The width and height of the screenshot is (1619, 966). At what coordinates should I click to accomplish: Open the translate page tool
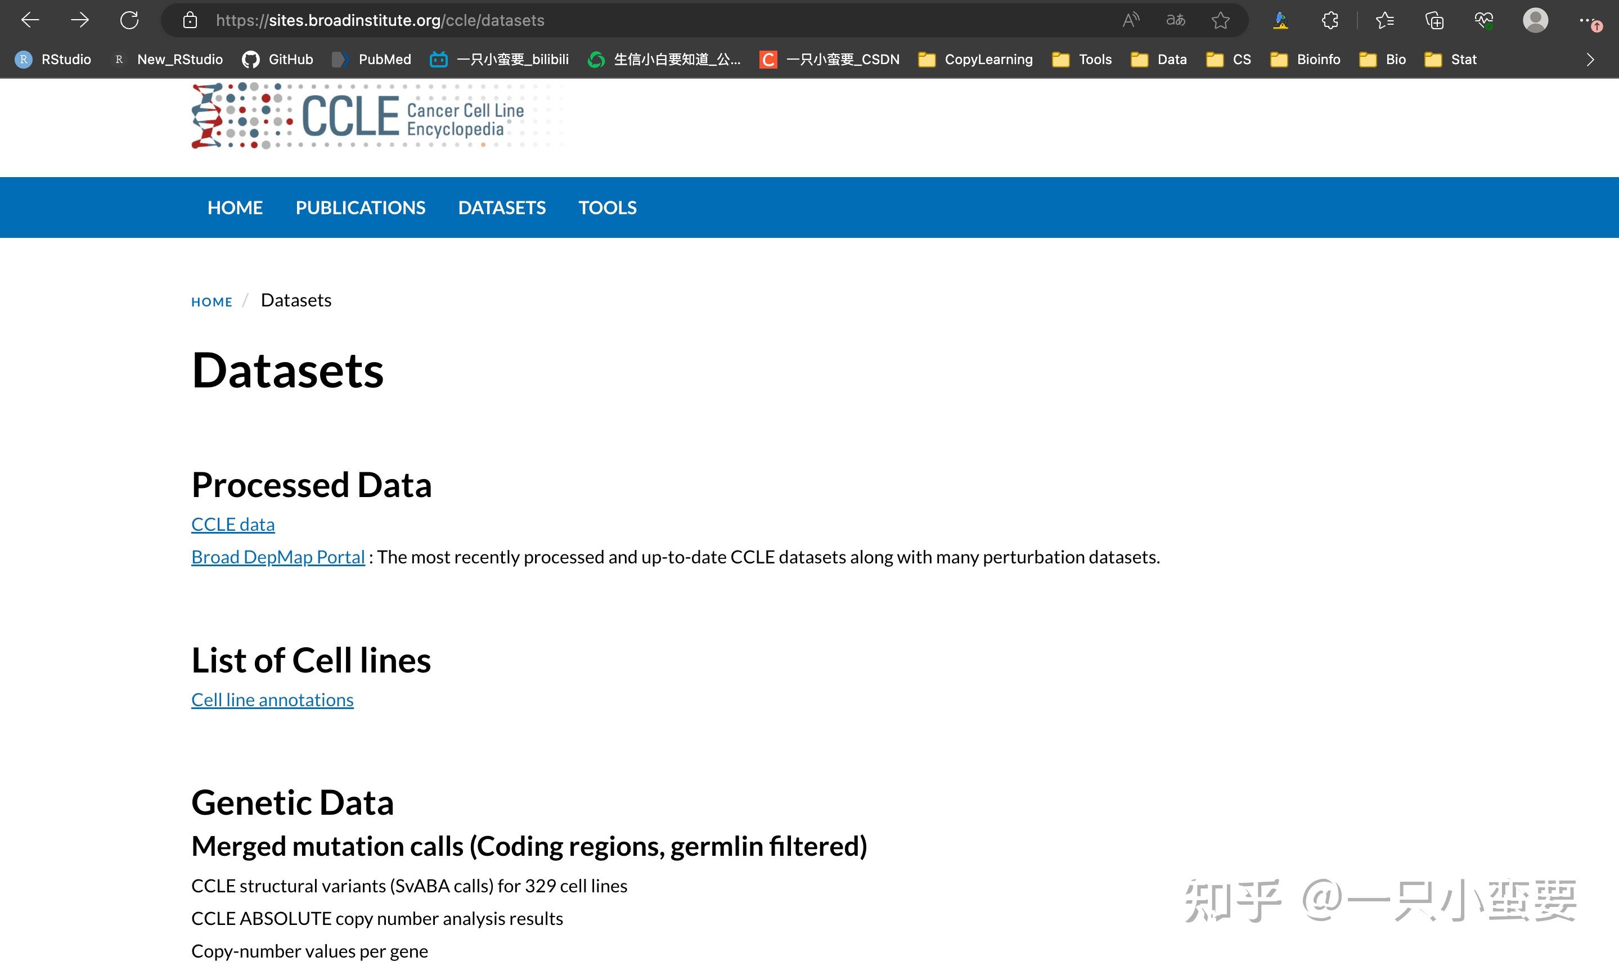(x=1175, y=20)
